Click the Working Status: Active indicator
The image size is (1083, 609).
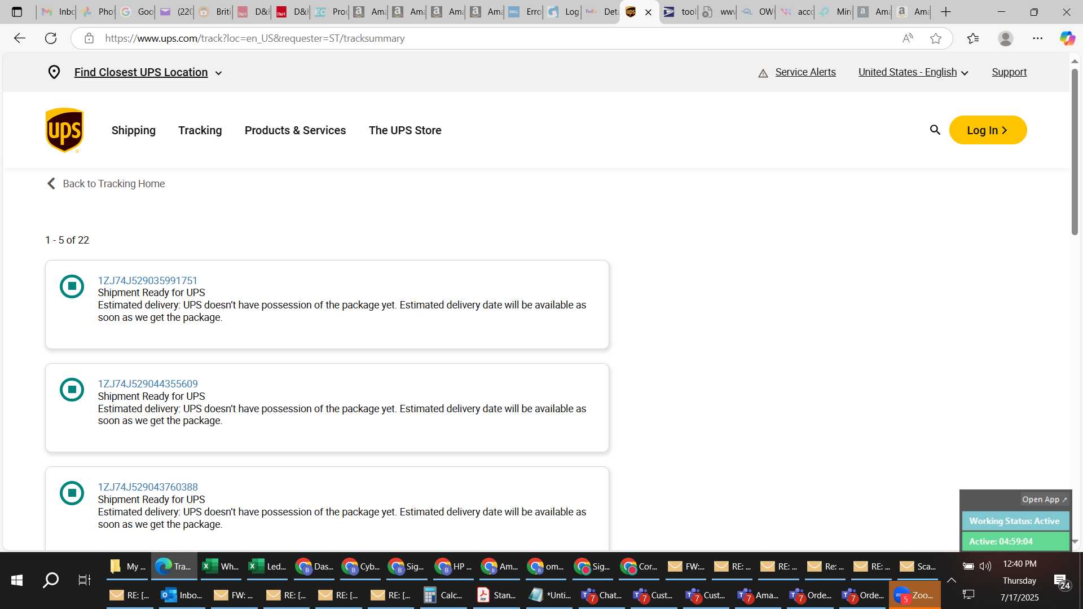click(1015, 521)
